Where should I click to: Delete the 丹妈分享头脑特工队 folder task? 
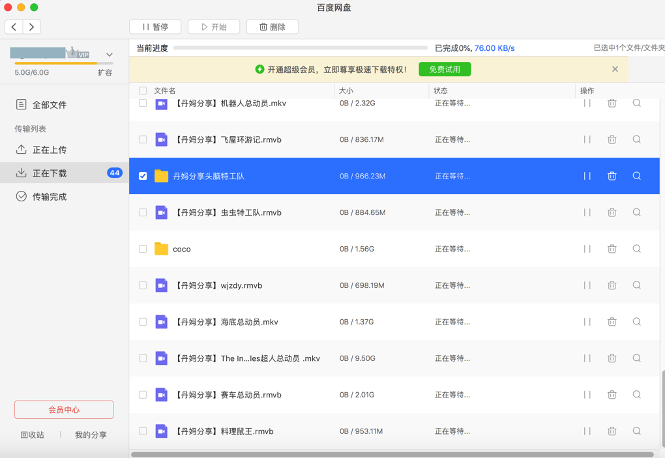[x=612, y=176]
